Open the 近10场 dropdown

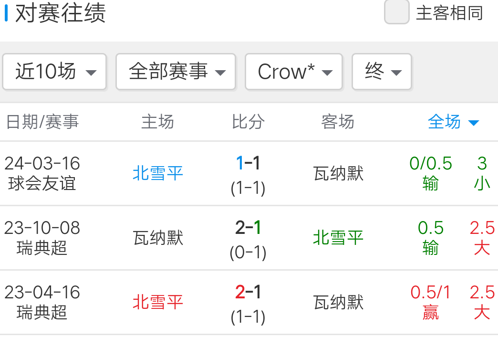click(54, 72)
